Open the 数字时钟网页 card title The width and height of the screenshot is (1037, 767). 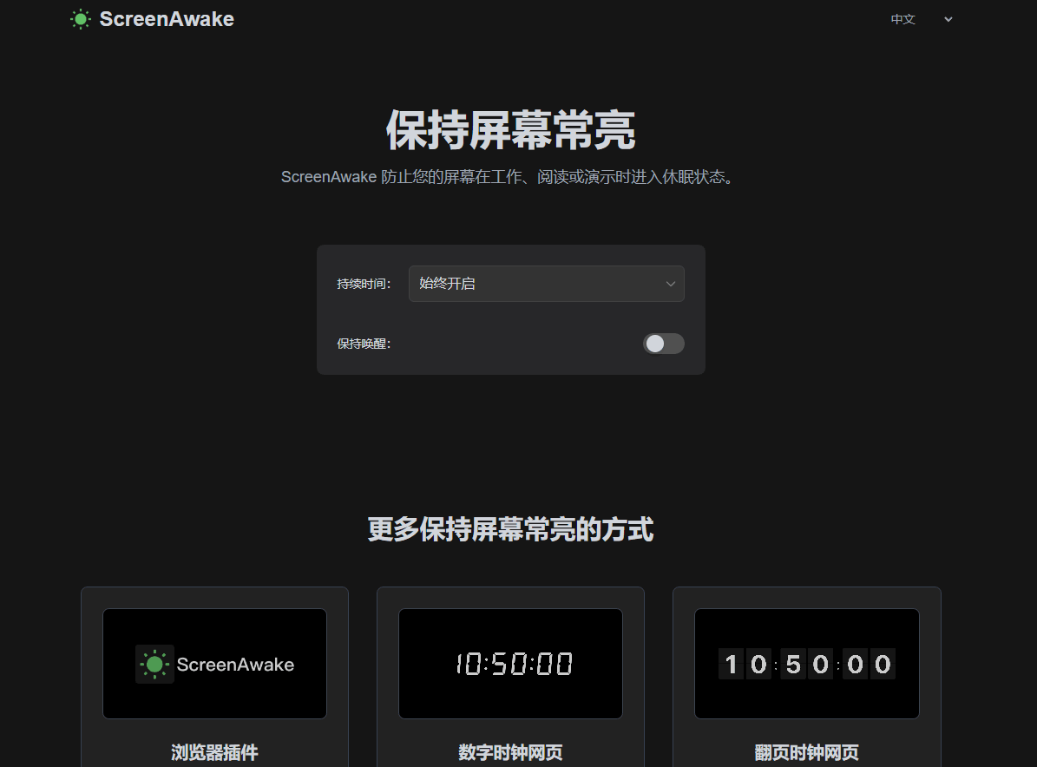point(510,752)
